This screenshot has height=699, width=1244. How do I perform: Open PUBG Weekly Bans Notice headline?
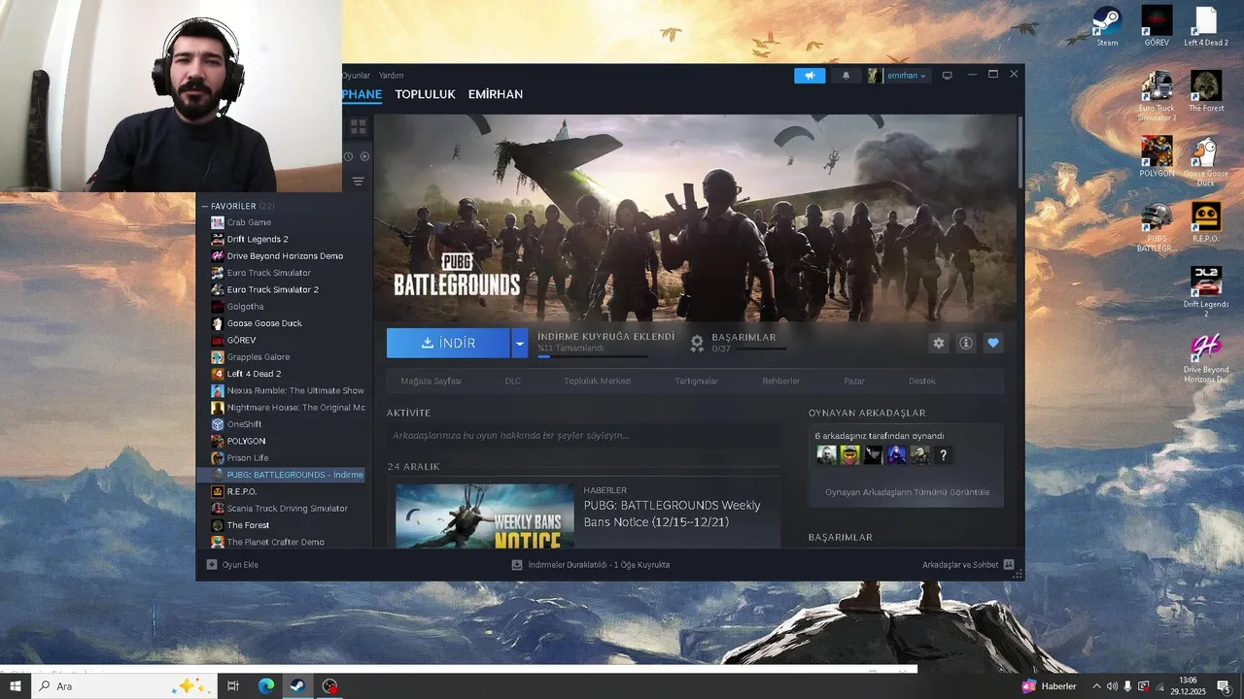(x=673, y=514)
